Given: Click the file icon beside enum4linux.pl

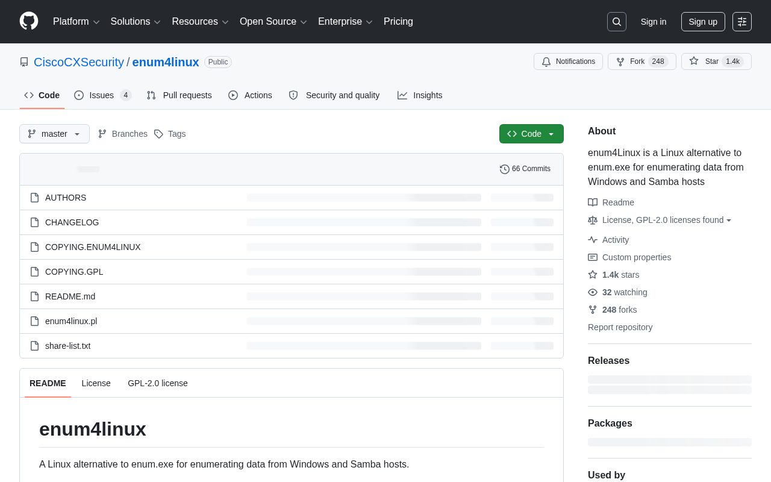Looking at the screenshot, I should pyautogui.click(x=35, y=321).
